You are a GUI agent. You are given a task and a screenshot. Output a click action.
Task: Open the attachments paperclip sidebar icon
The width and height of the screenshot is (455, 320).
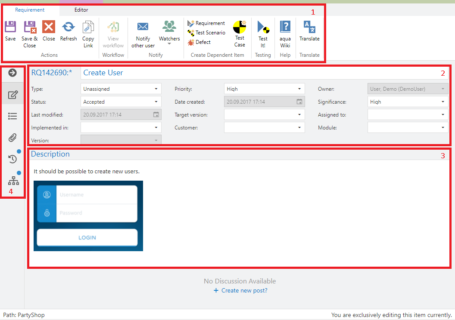pos(13,138)
